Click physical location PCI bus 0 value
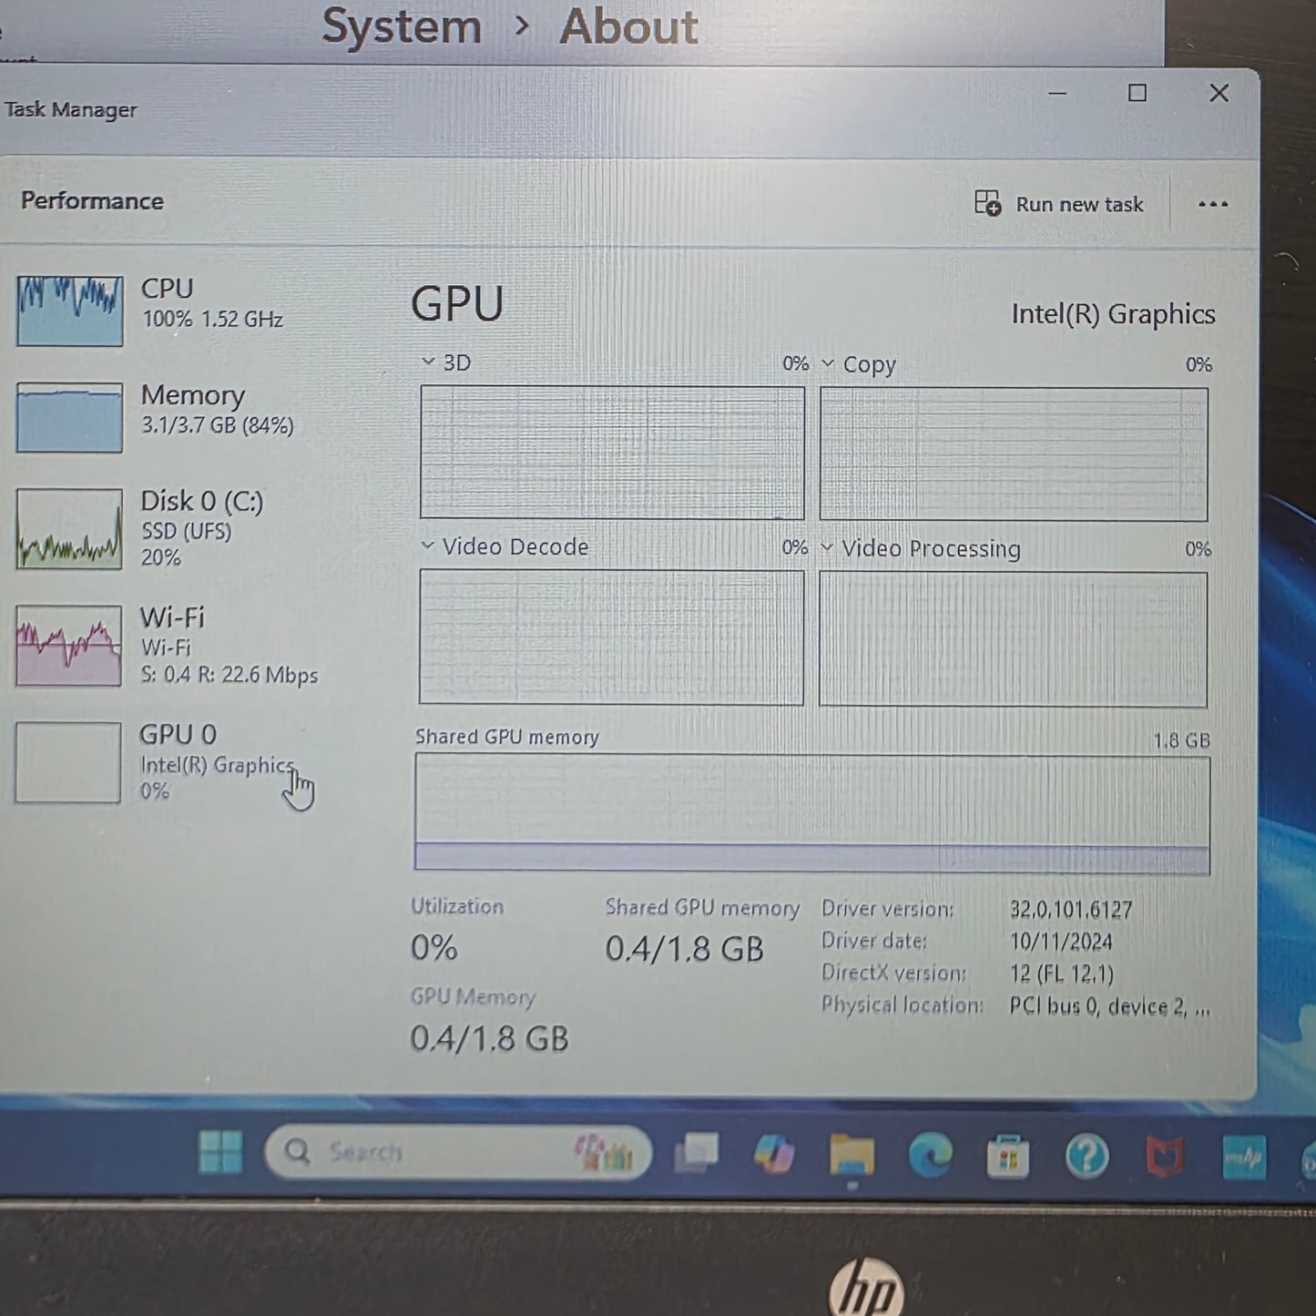 click(x=1109, y=1006)
